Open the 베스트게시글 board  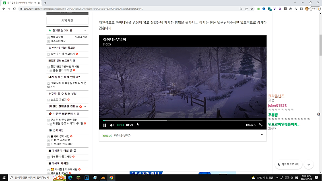pyautogui.click(x=58, y=41)
